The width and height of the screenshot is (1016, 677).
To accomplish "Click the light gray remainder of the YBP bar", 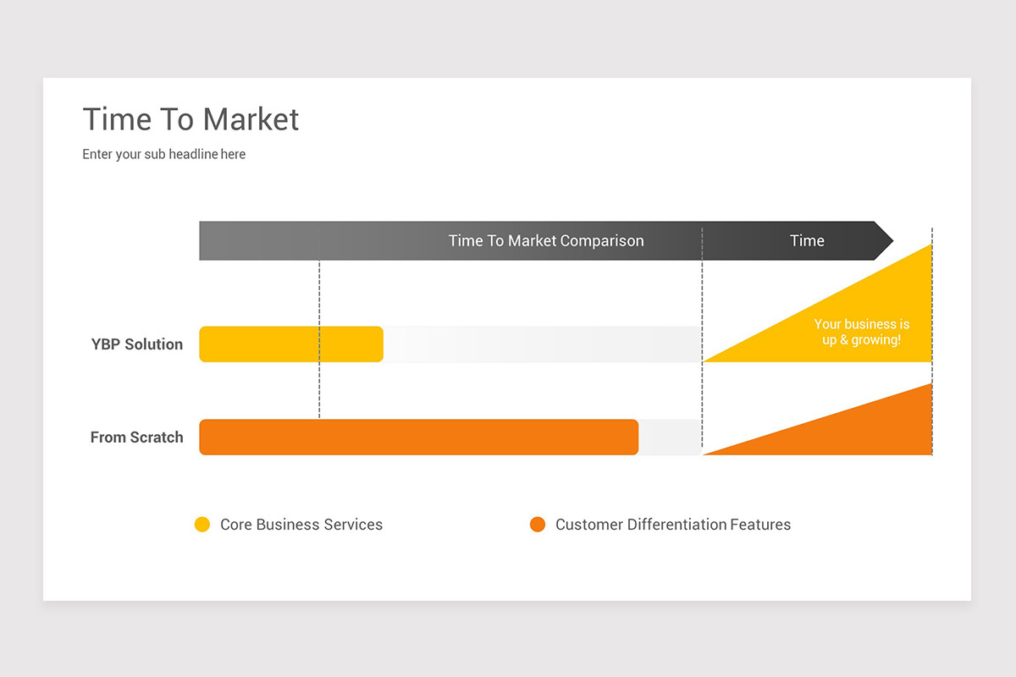I will pyautogui.click(x=543, y=344).
